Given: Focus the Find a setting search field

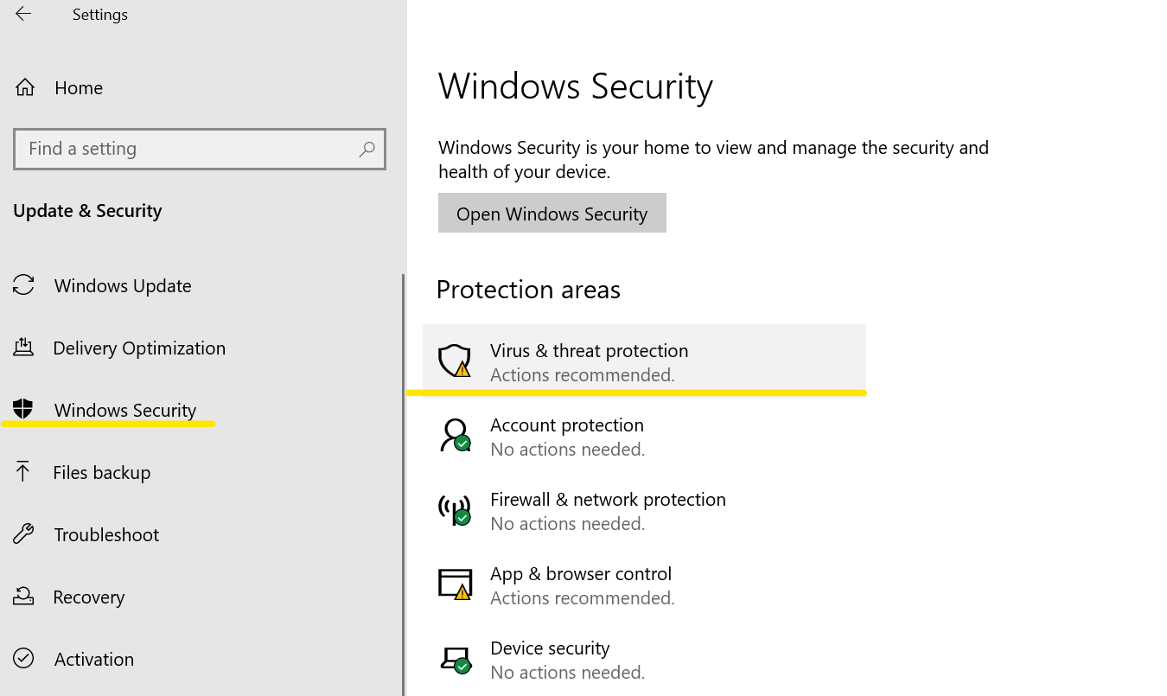Looking at the screenshot, I should click(x=190, y=149).
